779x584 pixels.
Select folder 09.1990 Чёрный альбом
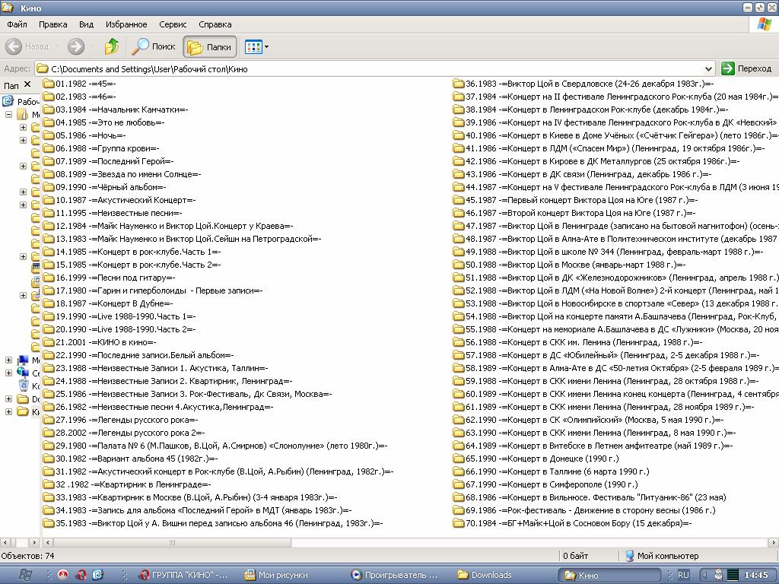tap(110, 187)
